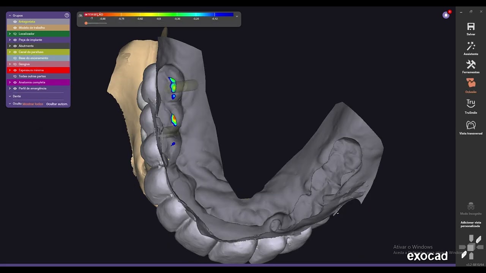Show the hidden Localizador group

(15, 34)
